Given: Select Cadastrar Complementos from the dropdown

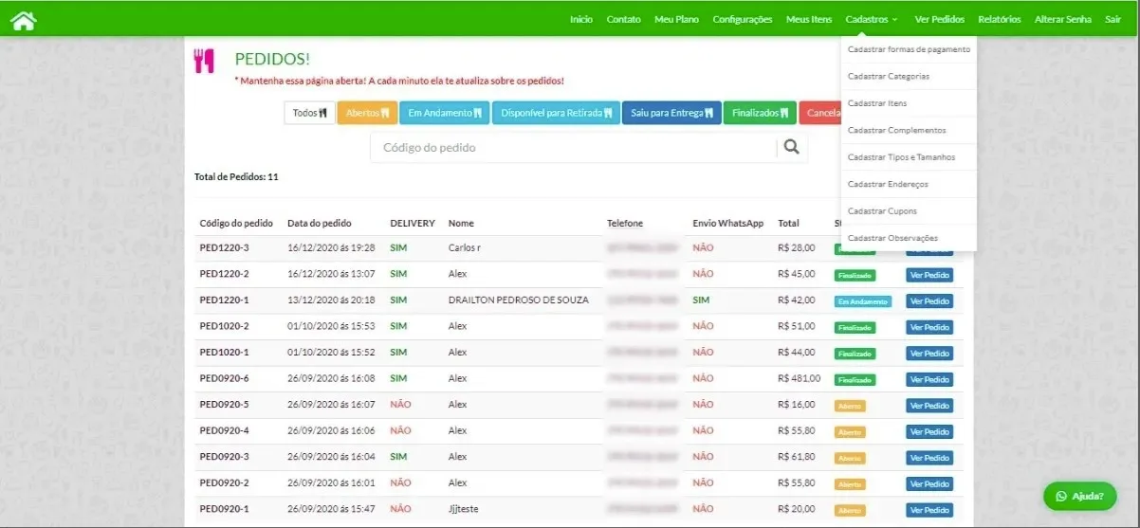Looking at the screenshot, I should (909, 130).
